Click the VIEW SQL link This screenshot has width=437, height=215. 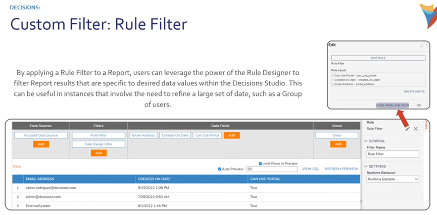coord(311,169)
